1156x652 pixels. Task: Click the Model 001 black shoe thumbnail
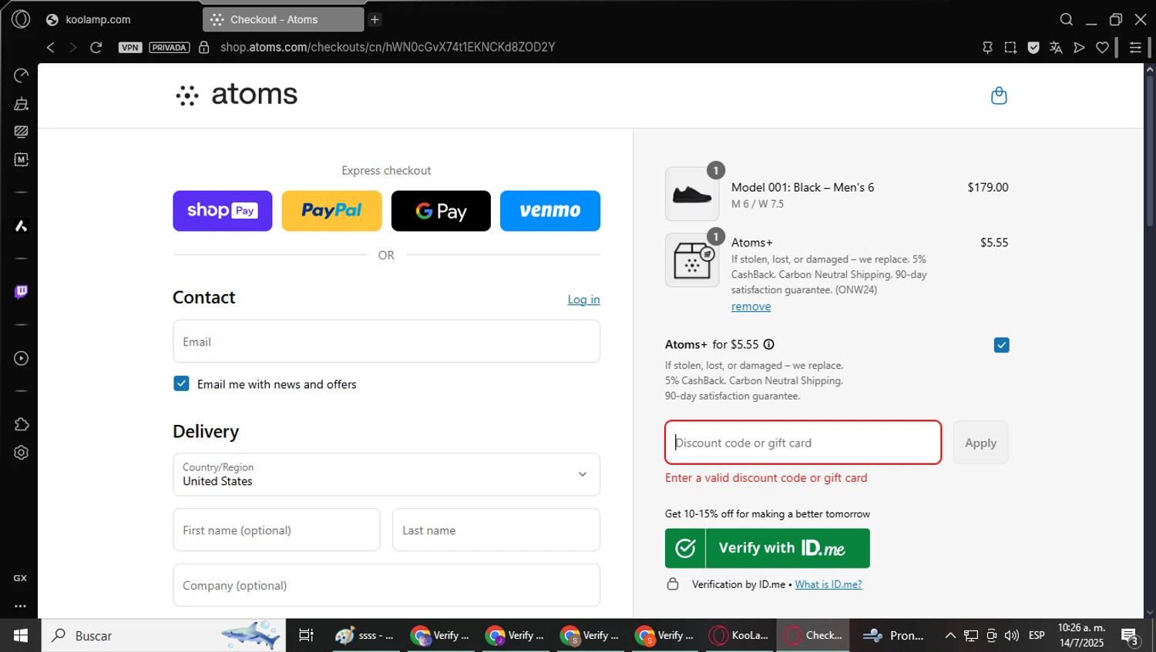[x=692, y=194]
